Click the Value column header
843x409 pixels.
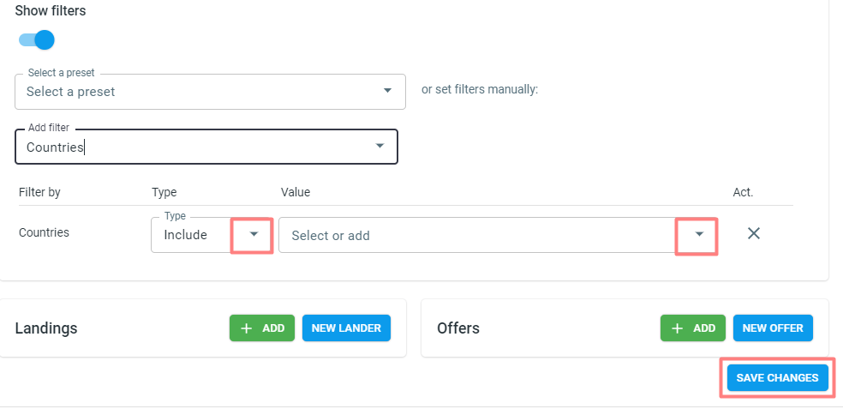pyautogui.click(x=296, y=192)
